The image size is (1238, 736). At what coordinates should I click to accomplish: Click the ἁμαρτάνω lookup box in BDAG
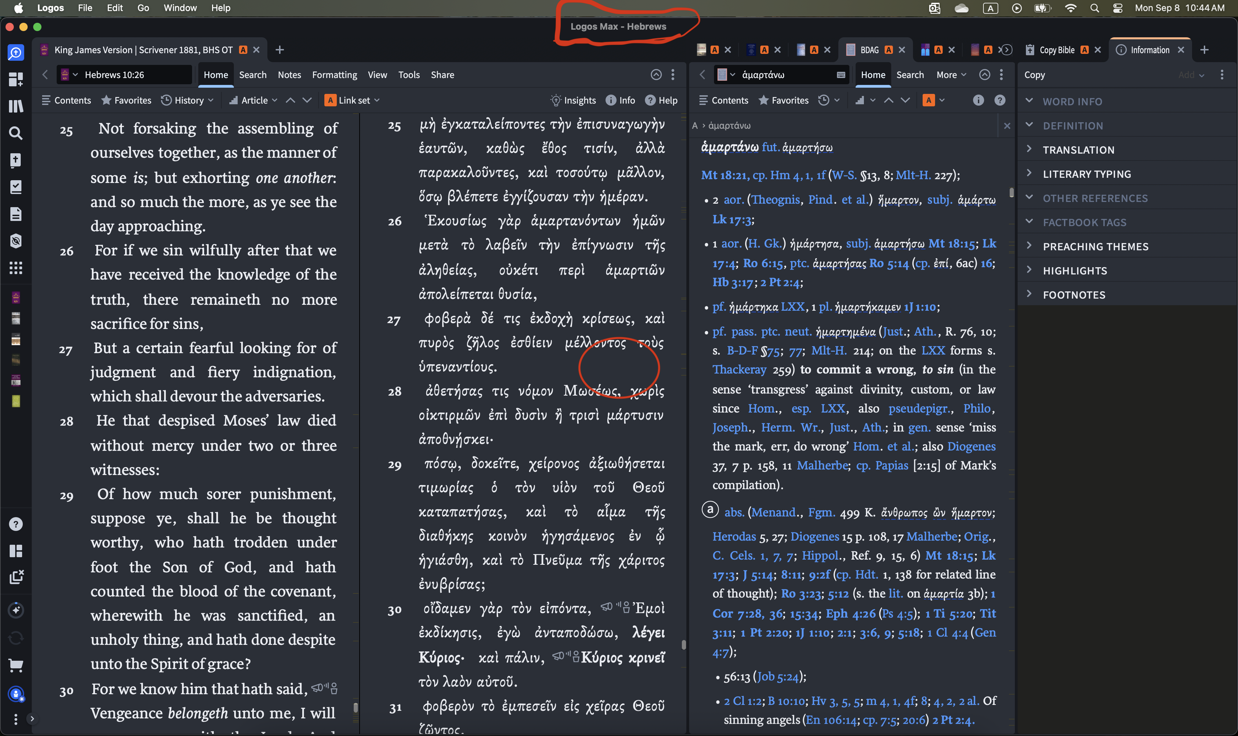pyautogui.click(x=781, y=75)
